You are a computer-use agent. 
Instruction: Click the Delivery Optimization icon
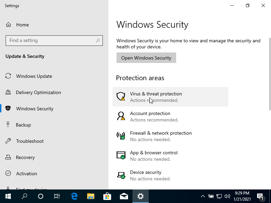tap(8, 92)
